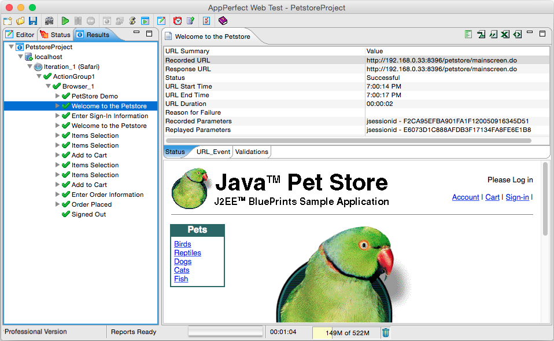Open the Birds category link
This screenshot has height=341, width=554.
[x=182, y=244]
